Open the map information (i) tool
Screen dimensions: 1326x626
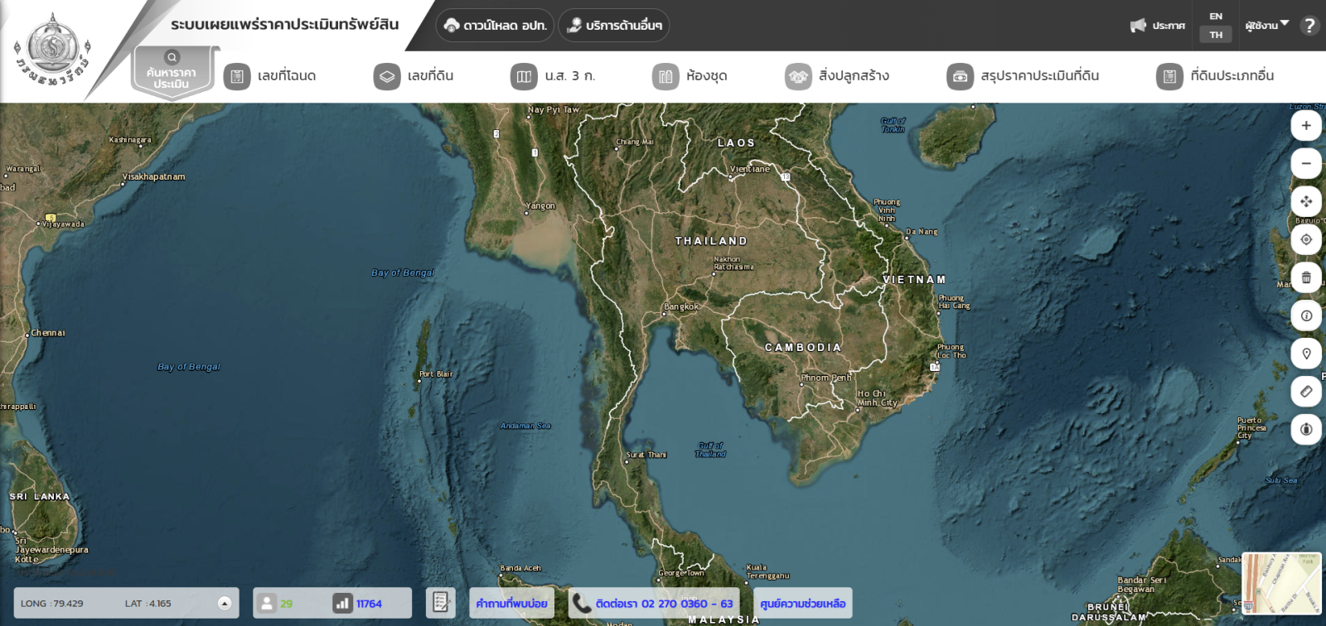pyautogui.click(x=1305, y=316)
